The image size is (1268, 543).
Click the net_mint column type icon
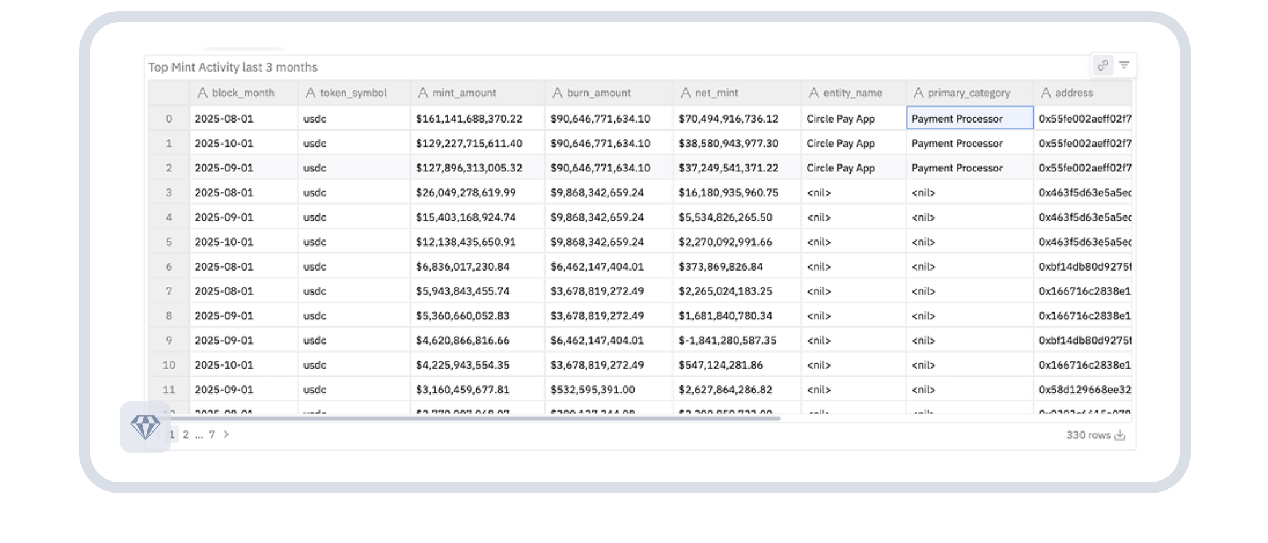[x=686, y=93]
